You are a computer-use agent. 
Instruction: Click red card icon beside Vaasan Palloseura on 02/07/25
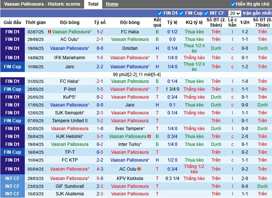[50, 32]
